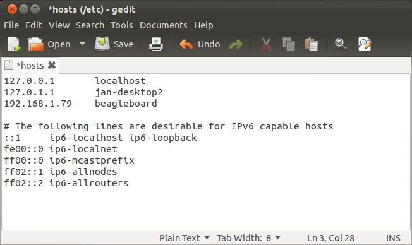
Task: Open the Tab Width dropdown
Action: tap(248, 238)
